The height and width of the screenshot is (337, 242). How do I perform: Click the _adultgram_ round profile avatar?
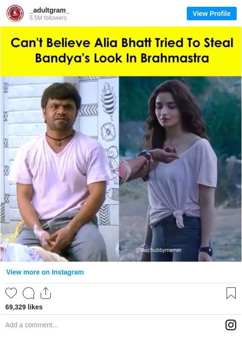pos(15,14)
